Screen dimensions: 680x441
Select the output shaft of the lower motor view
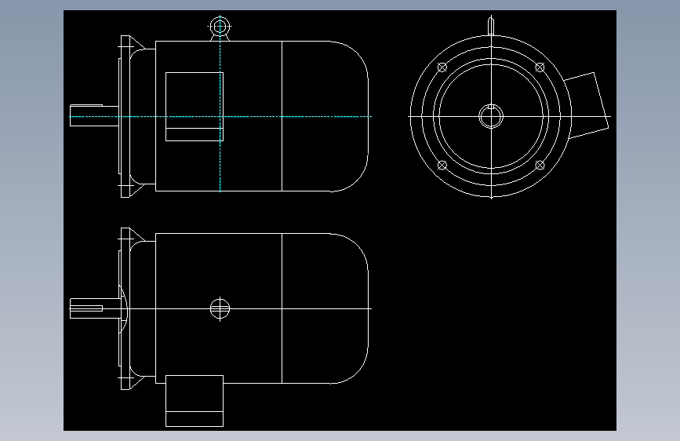pyautogui.click(x=96, y=308)
